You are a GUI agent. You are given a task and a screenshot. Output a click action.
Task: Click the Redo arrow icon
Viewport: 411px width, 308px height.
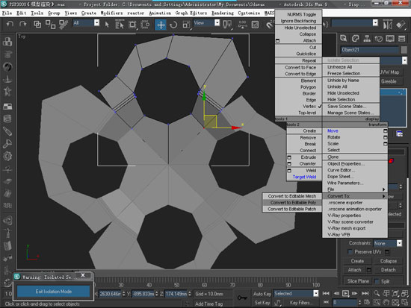tap(23, 25)
